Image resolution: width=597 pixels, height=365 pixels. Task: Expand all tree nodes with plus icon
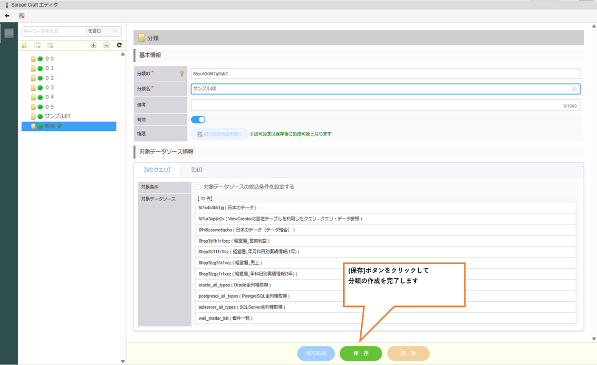tap(93, 45)
